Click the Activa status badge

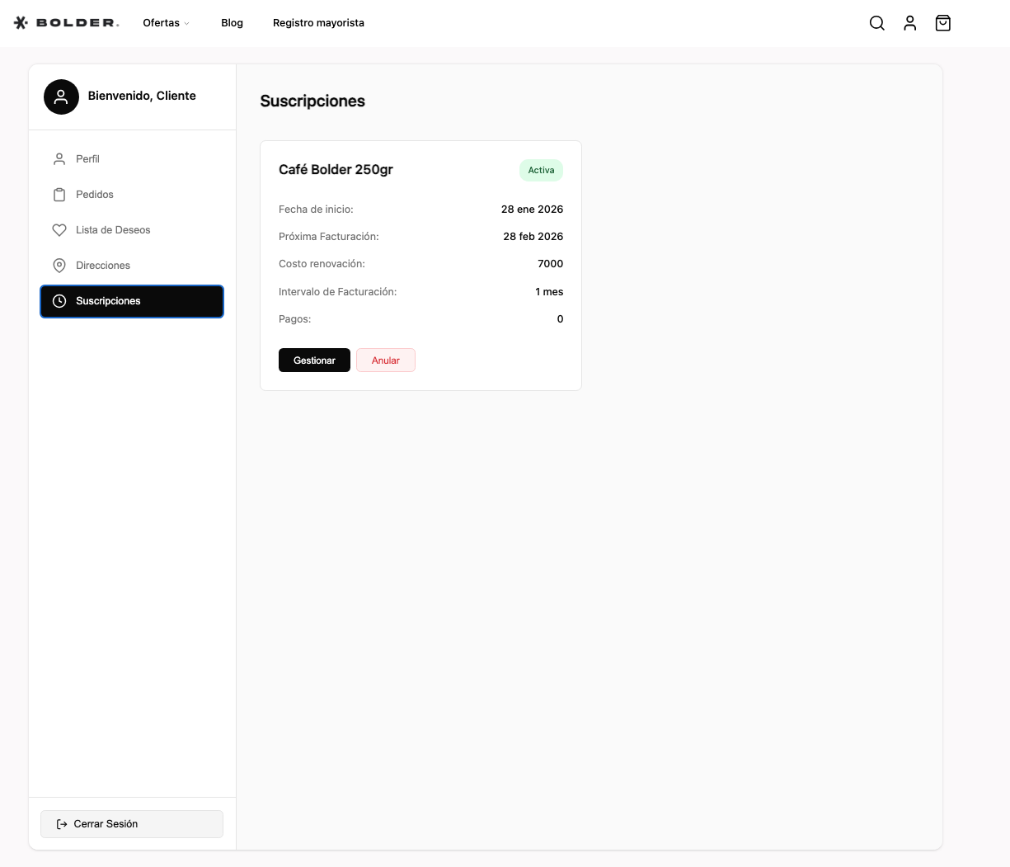coord(541,170)
